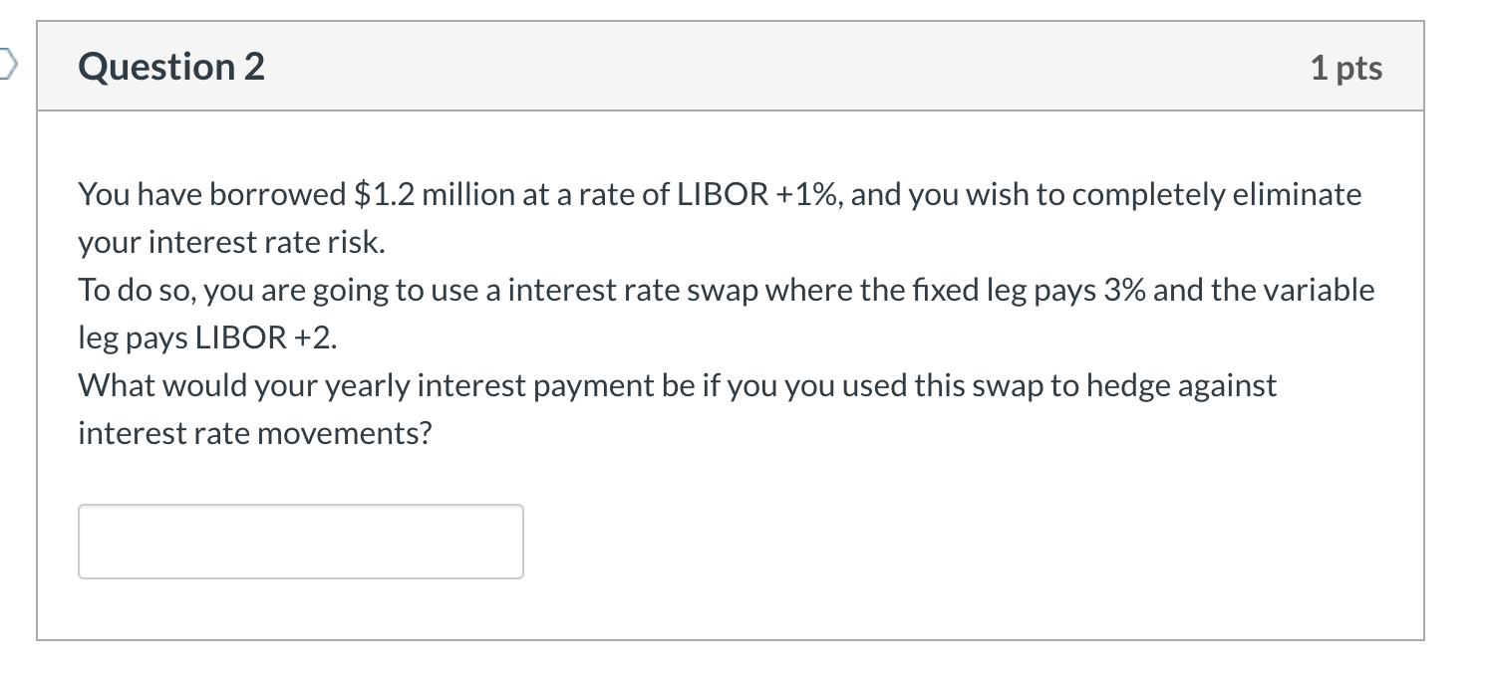The height and width of the screenshot is (673, 1491).
Task: Select the Question 2 header
Action: click(170, 66)
